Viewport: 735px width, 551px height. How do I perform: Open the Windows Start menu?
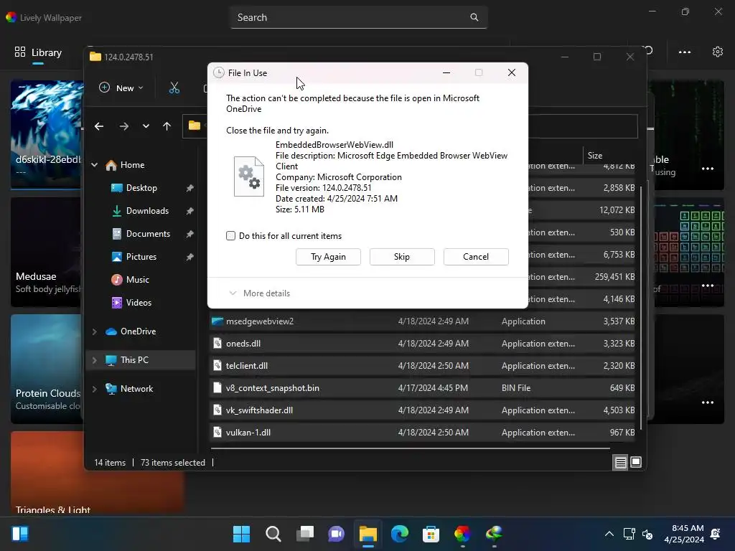click(241, 534)
